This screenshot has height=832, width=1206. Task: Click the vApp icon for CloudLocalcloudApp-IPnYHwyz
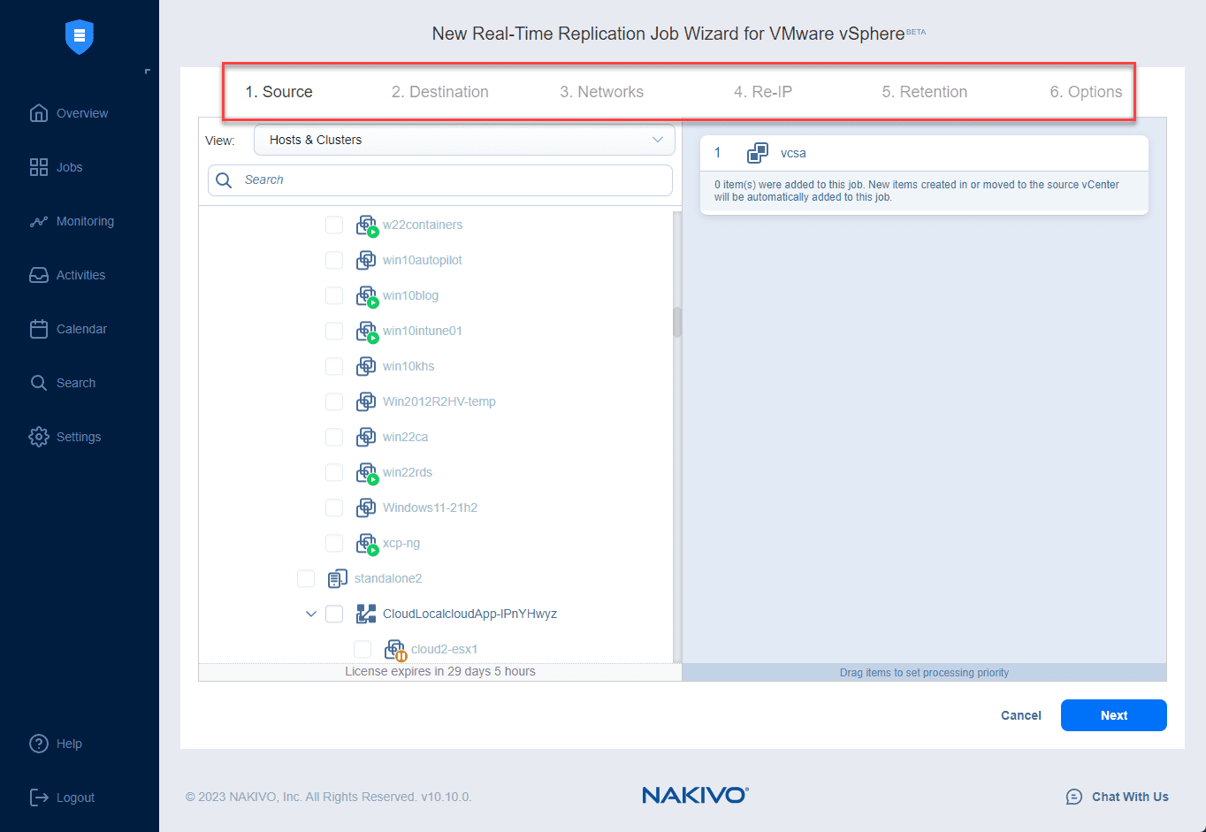pos(366,614)
